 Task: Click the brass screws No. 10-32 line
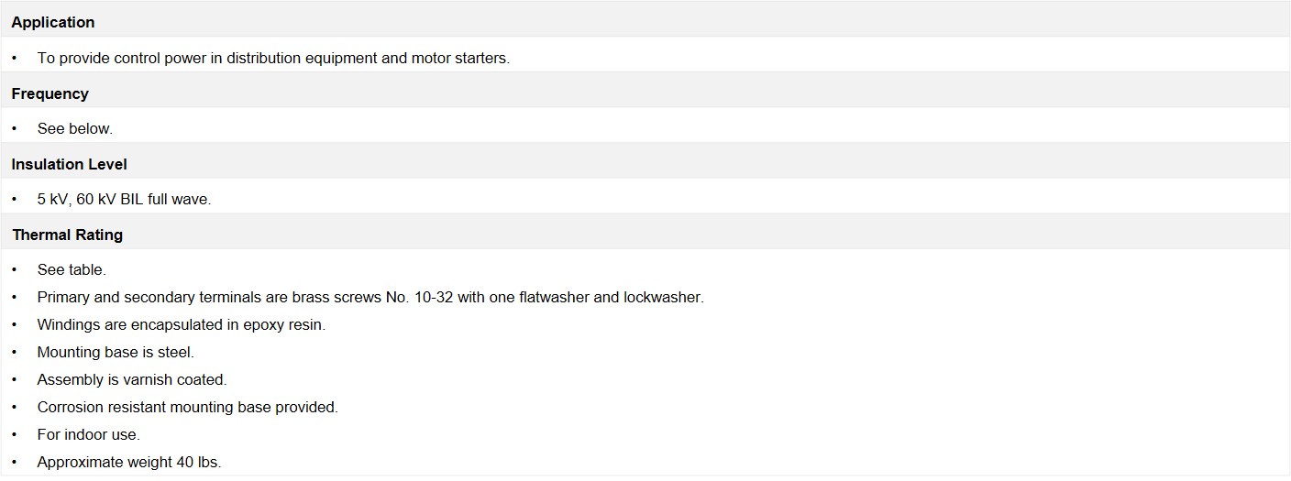370,297
